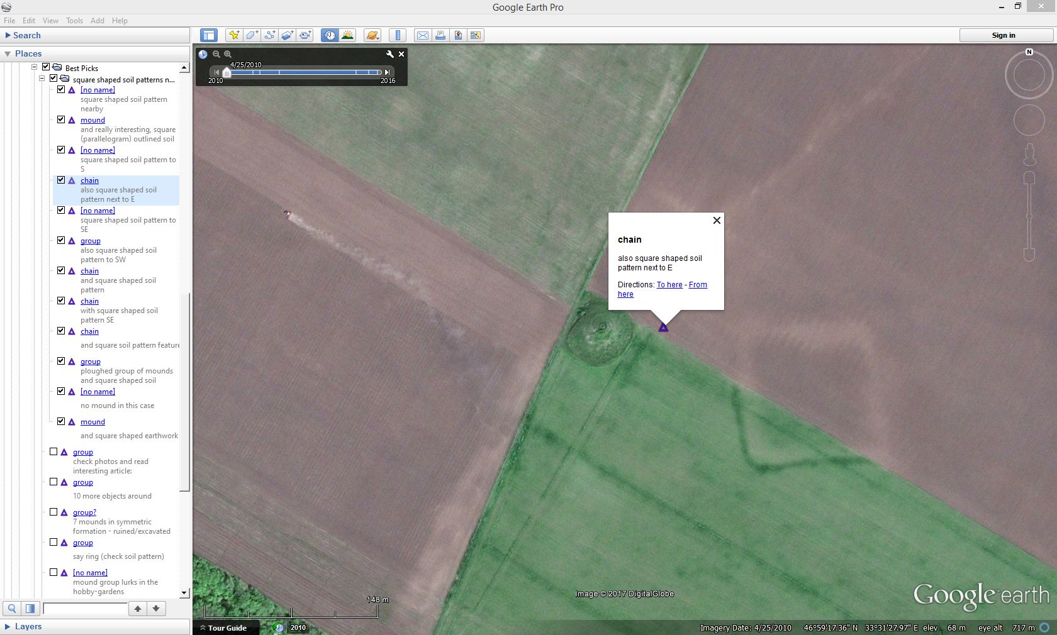Viewport: 1057px width, 635px height.
Task: Show sunlight across the landscape
Action: pos(347,35)
